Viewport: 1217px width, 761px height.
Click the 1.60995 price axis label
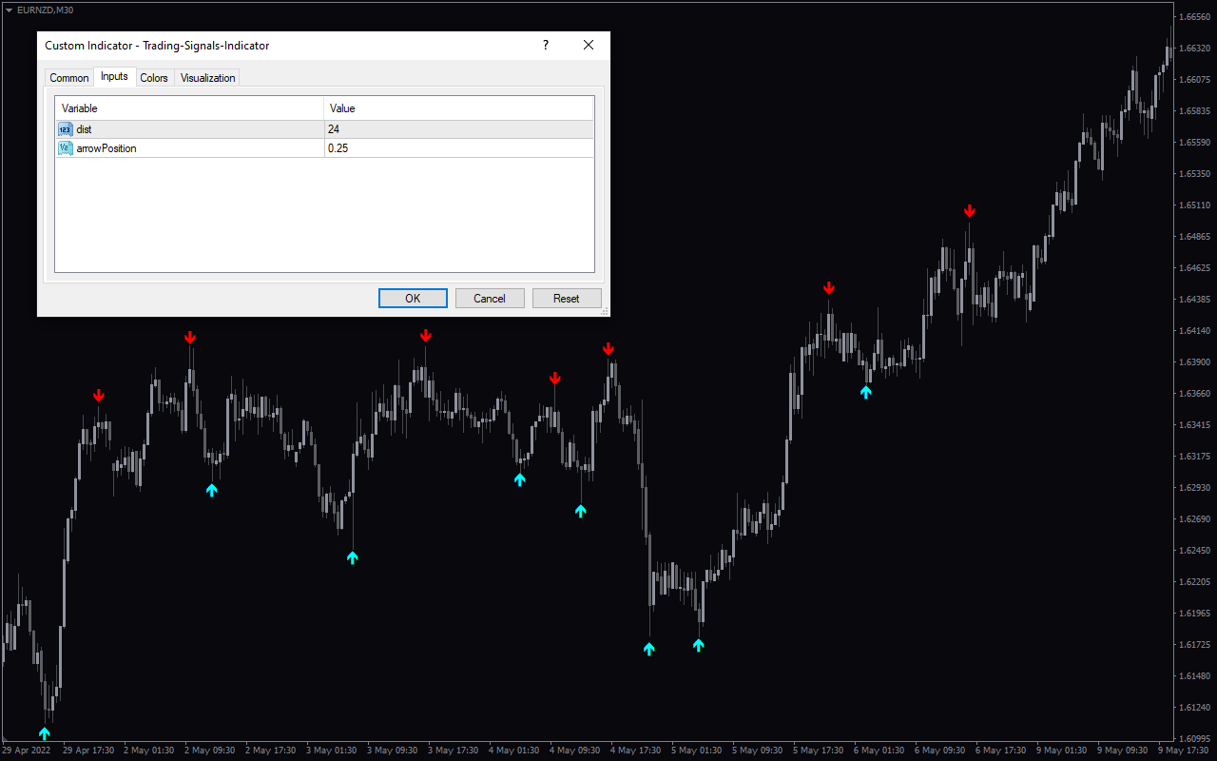[1196, 738]
